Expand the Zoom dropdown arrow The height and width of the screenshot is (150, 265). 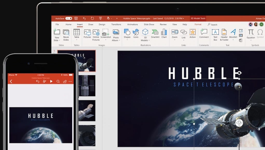[175, 40]
